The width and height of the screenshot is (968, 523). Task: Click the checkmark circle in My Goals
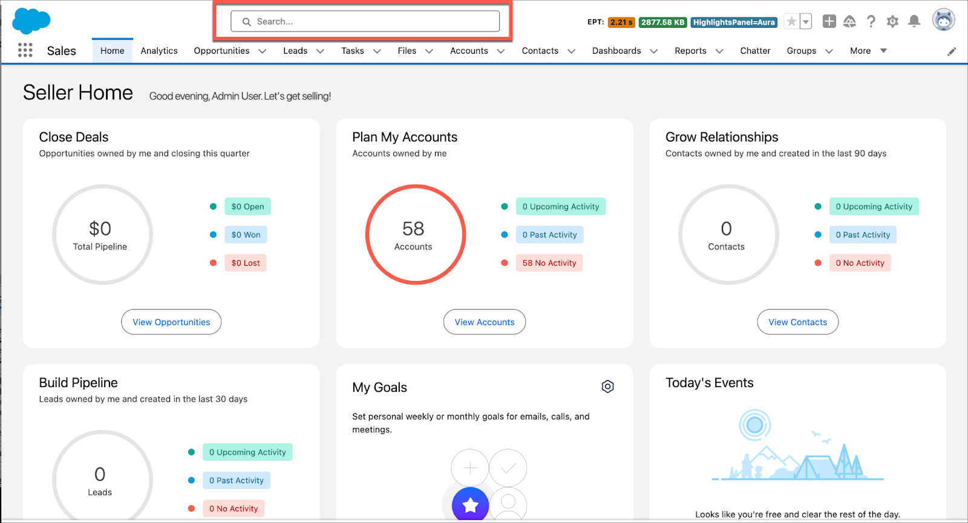(x=508, y=468)
